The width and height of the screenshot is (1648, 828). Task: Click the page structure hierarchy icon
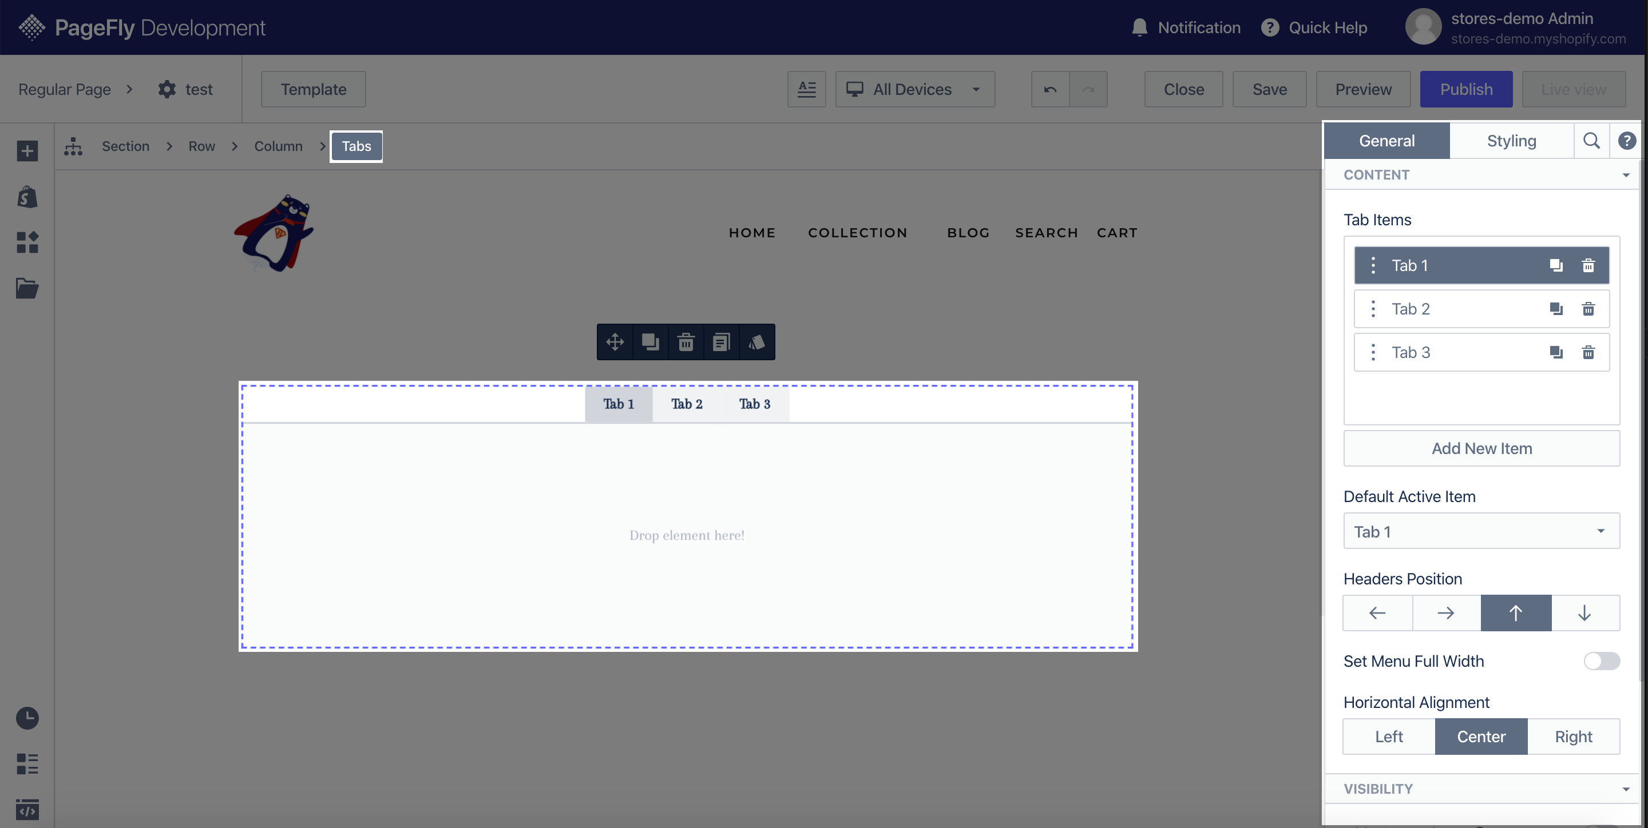click(73, 146)
